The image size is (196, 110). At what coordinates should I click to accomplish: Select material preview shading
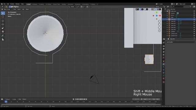156,9
